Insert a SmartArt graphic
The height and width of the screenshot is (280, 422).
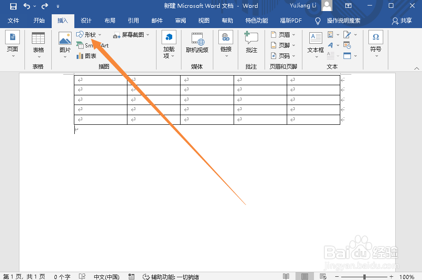[92, 46]
